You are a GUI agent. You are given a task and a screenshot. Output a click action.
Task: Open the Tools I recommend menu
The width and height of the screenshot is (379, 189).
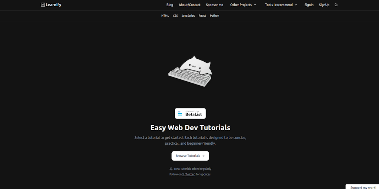tap(281, 5)
